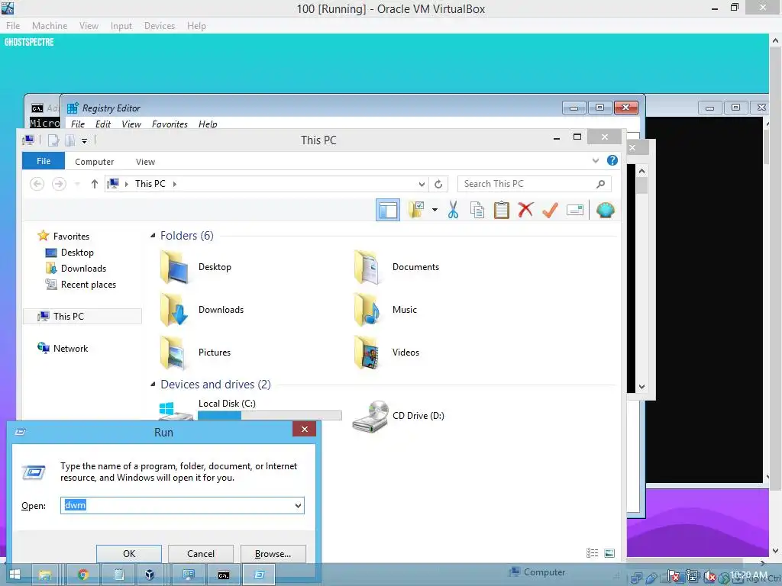
Task: Switch to the Computer ribbon tab
Action: (x=94, y=162)
